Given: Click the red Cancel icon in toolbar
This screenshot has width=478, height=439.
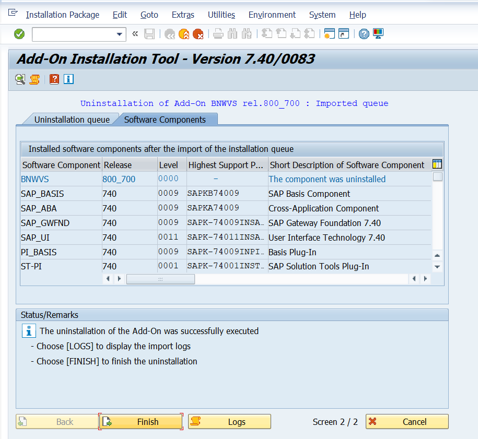Looking at the screenshot, I should pos(198,34).
